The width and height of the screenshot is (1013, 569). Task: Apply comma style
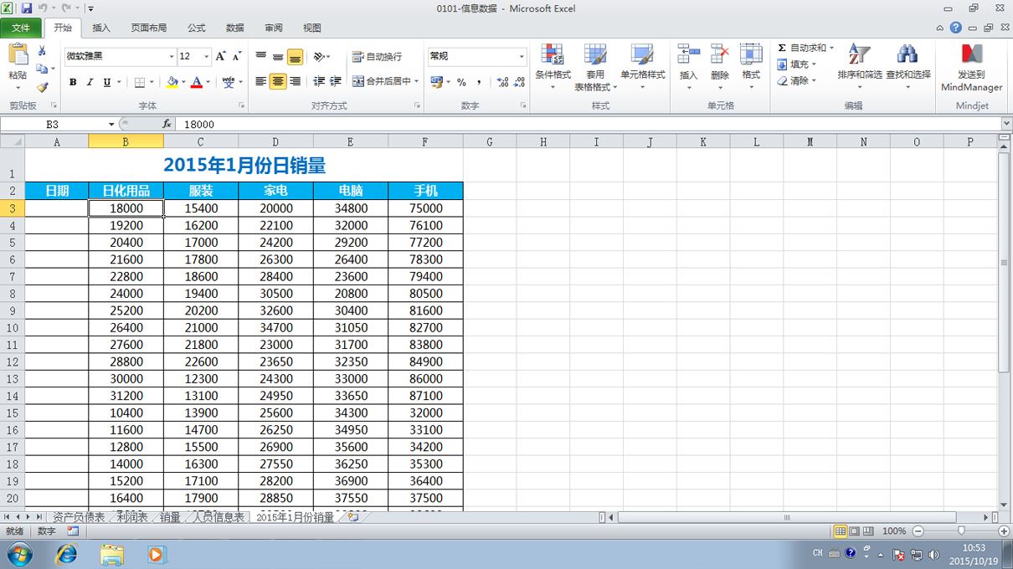pyautogui.click(x=479, y=82)
